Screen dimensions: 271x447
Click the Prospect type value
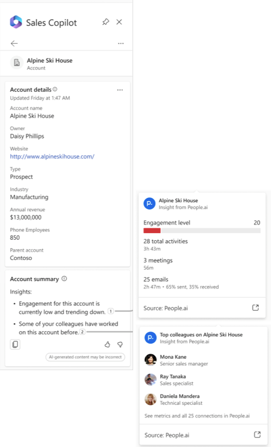(x=22, y=177)
